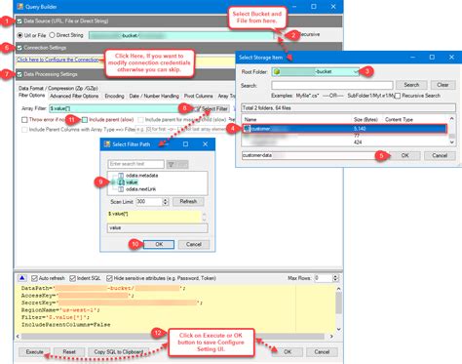Click the customer file icon in storage list
This screenshot has width=462, height=364.
coord(247,129)
